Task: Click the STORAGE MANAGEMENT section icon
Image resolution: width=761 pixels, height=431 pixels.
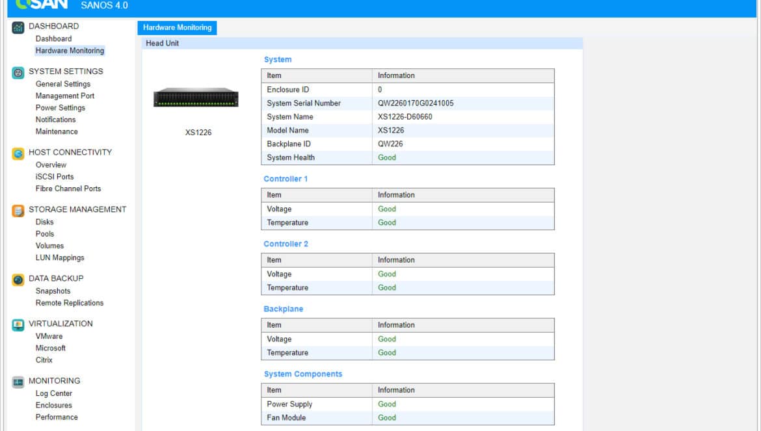Action: click(18, 211)
